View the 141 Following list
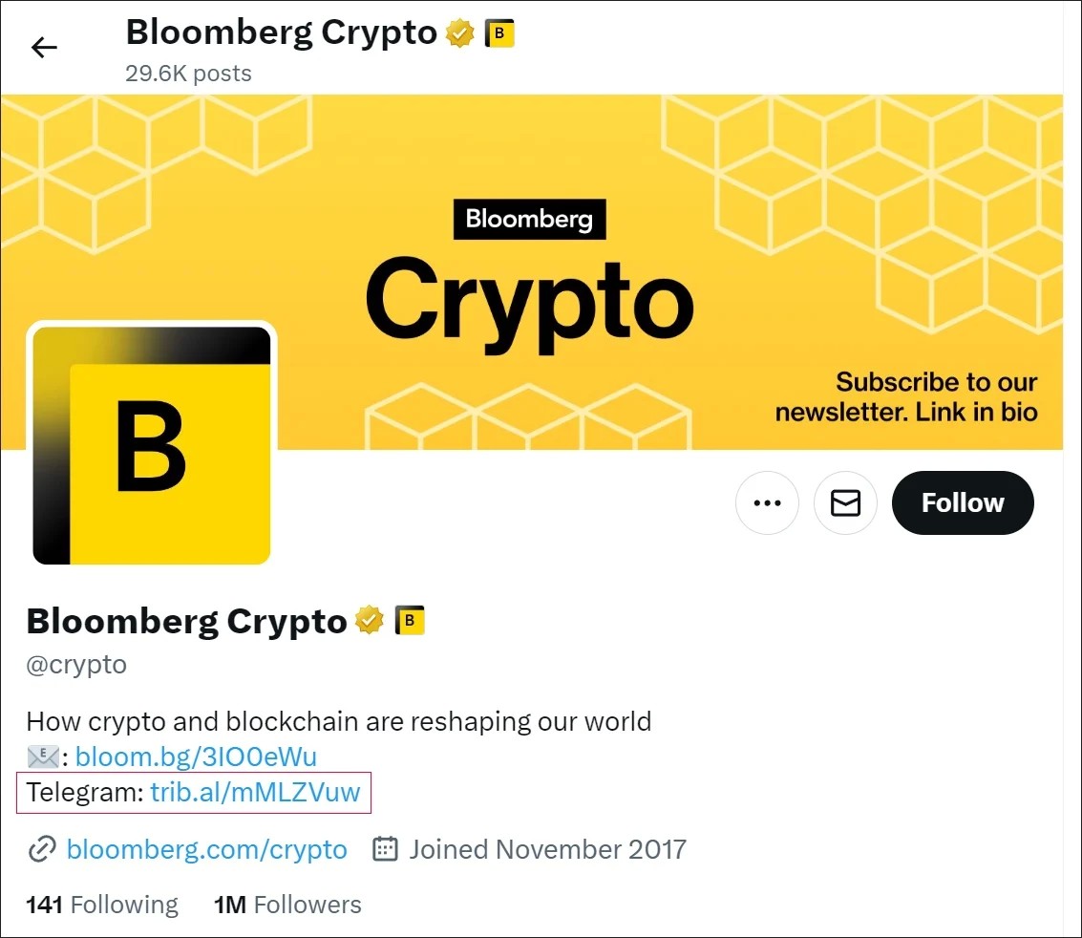This screenshot has height=938, width=1082. 102,905
